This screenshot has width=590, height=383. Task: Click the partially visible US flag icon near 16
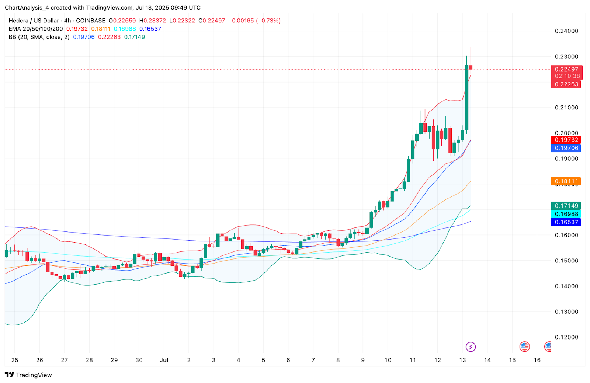548,346
